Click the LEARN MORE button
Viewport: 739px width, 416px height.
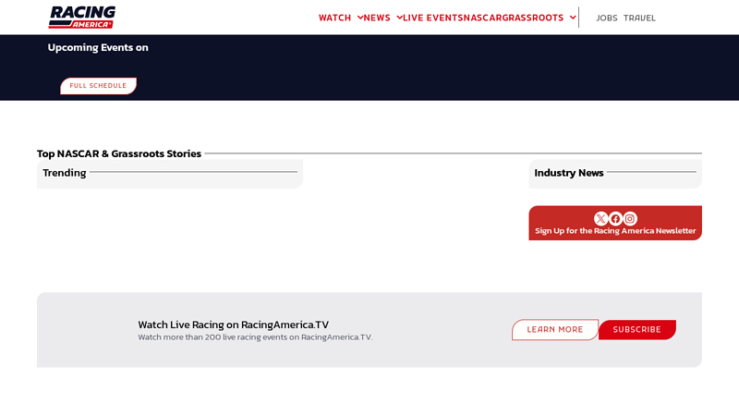pos(555,330)
